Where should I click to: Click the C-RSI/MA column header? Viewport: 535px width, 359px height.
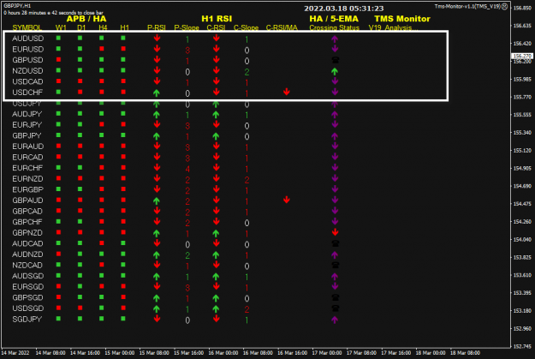(x=282, y=27)
